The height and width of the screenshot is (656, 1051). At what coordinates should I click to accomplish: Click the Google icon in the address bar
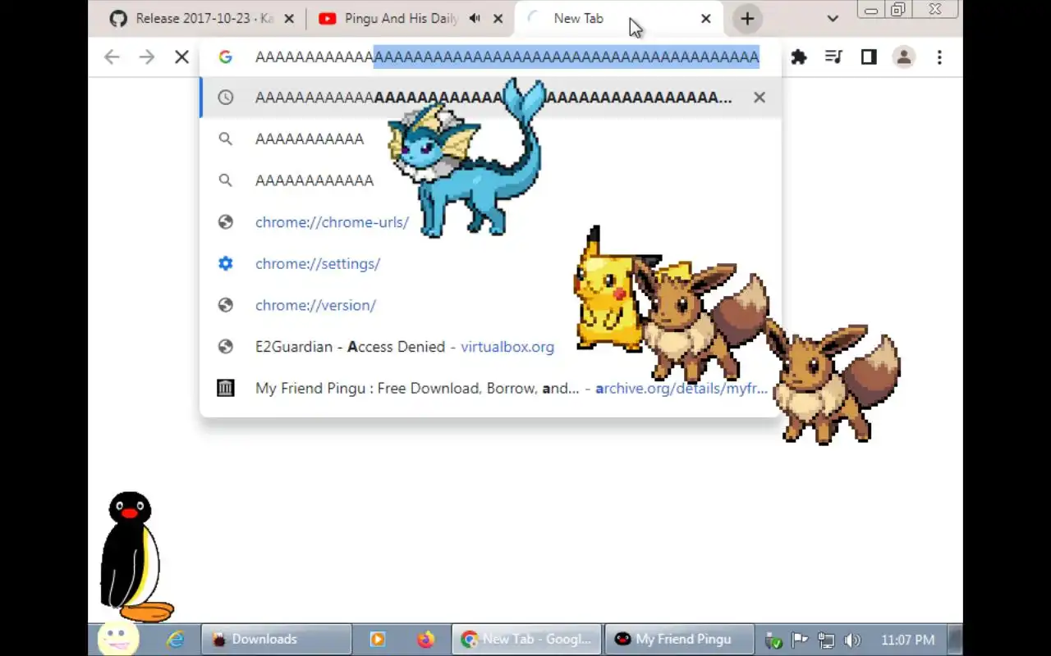coord(225,57)
